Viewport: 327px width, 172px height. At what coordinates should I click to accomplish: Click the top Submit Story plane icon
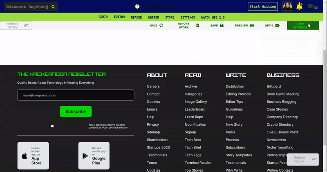pos(26,25)
